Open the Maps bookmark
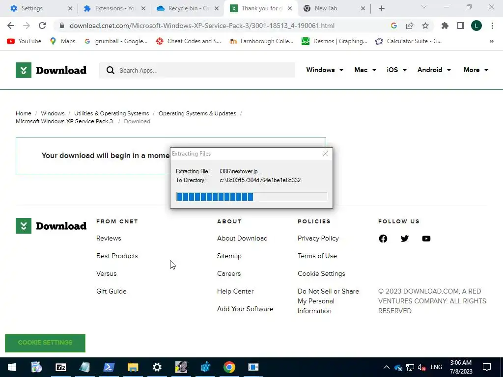This screenshot has height=377, width=503. (63, 41)
